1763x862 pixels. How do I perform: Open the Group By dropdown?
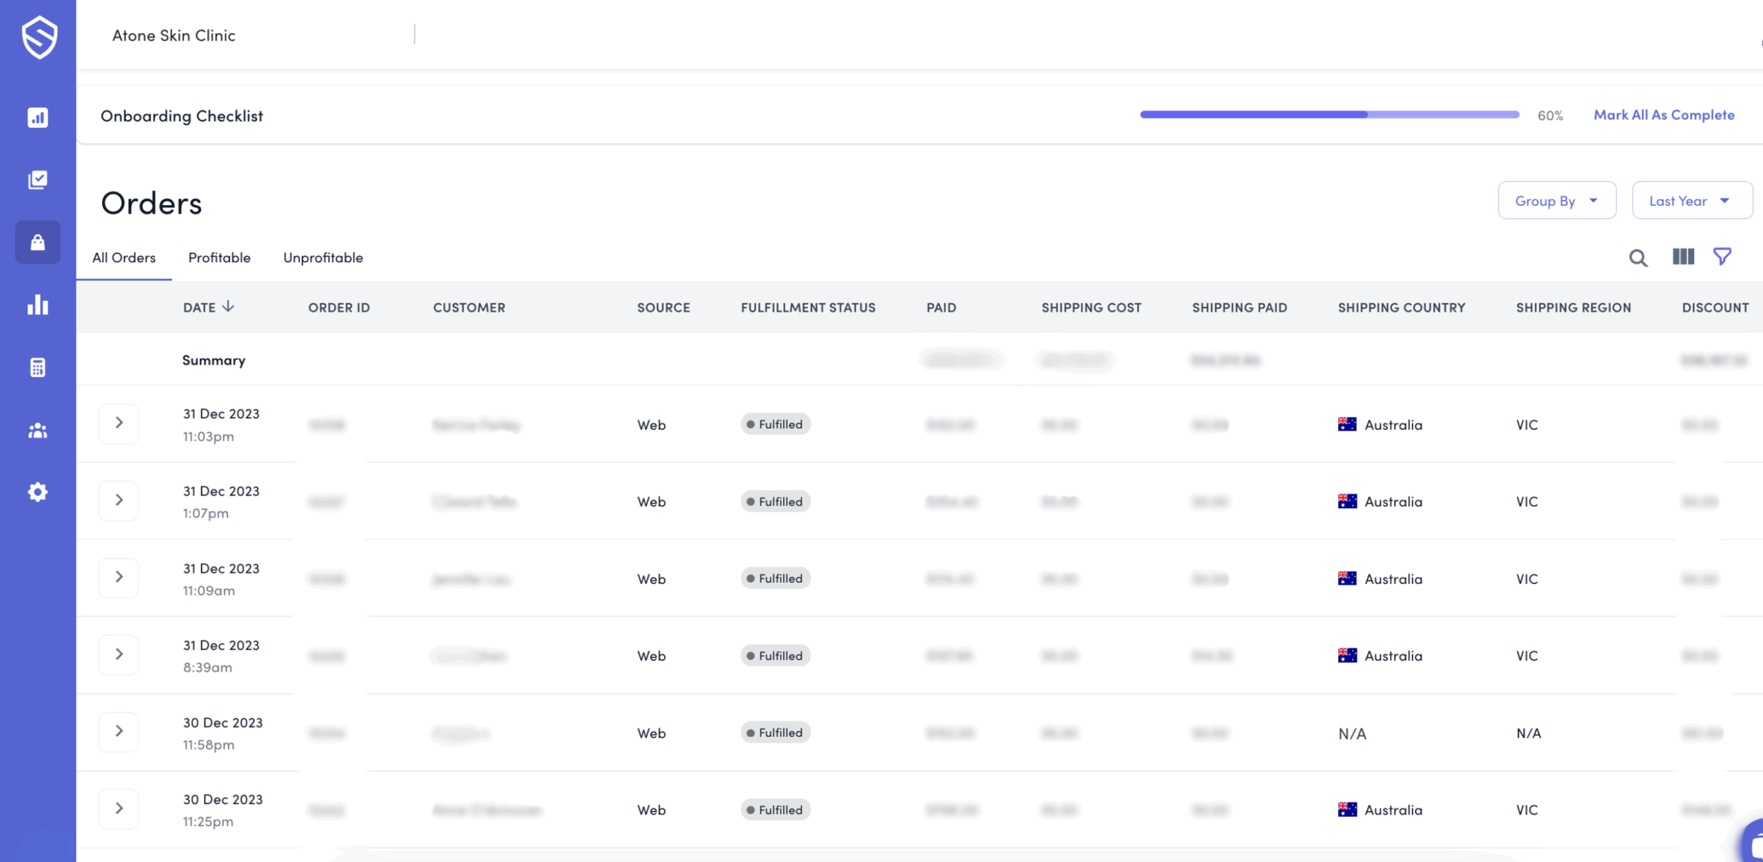point(1556,201)
